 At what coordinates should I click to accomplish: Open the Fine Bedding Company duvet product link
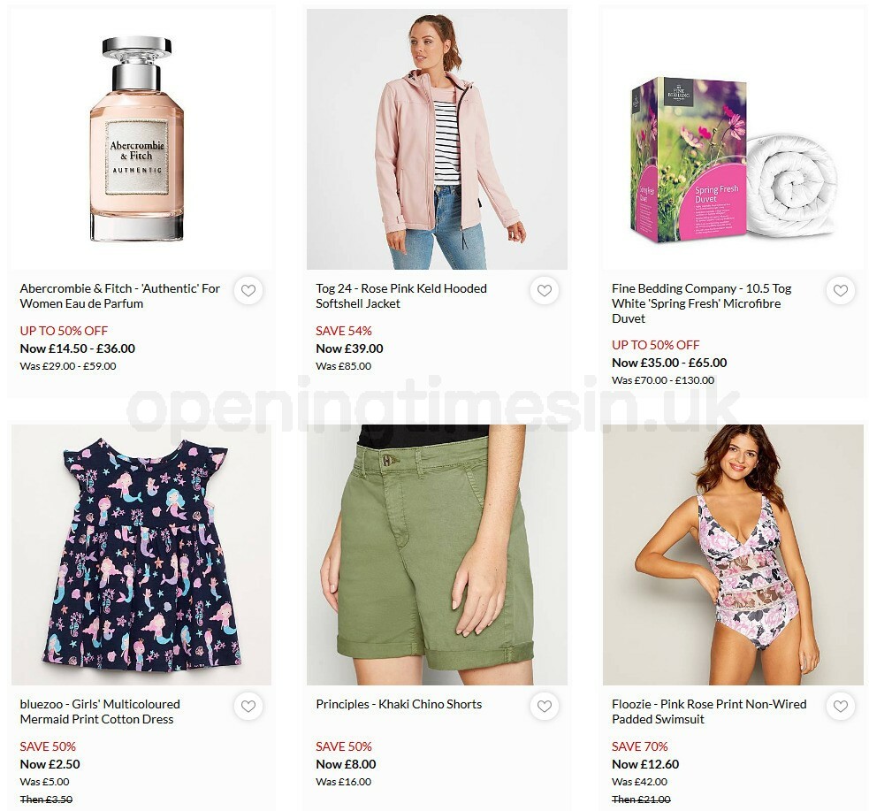pyautogui.click(x=701, y=303)
